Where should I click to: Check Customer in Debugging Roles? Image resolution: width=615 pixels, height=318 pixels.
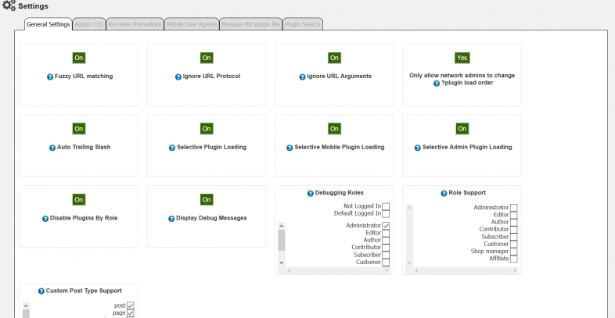coord(386,263)
